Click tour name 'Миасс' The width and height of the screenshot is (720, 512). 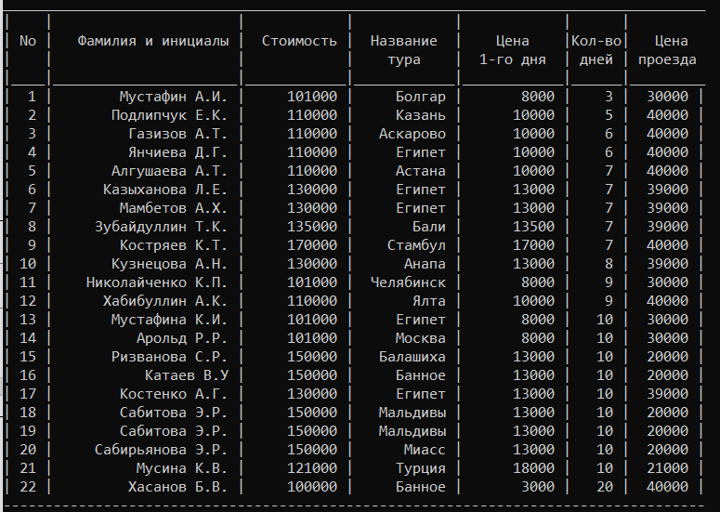coord(425,450)
